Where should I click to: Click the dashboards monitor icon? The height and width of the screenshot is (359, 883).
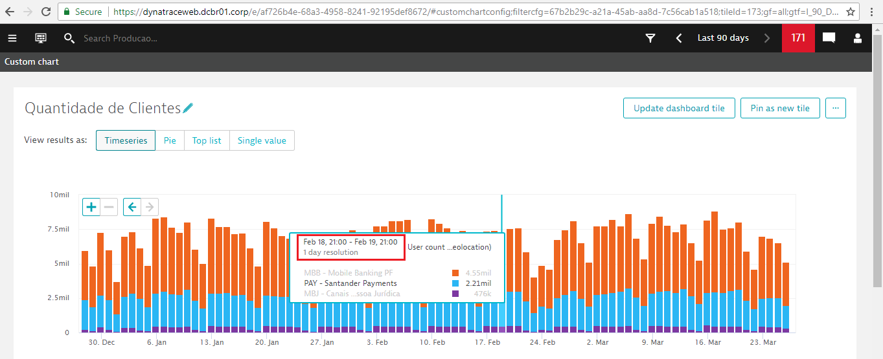(41, 38)
